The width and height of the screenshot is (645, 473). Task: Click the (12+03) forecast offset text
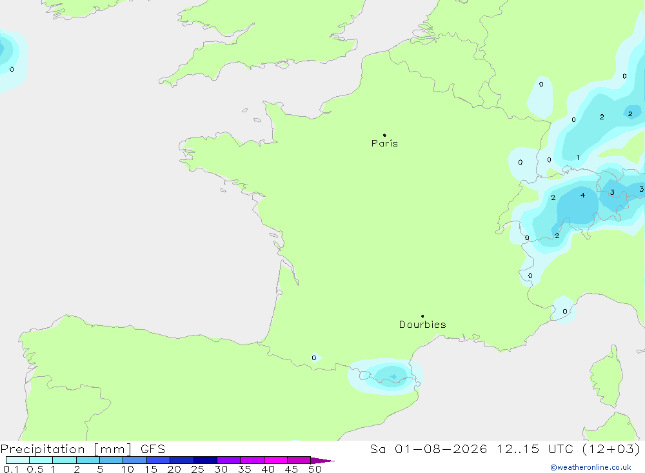611,449
